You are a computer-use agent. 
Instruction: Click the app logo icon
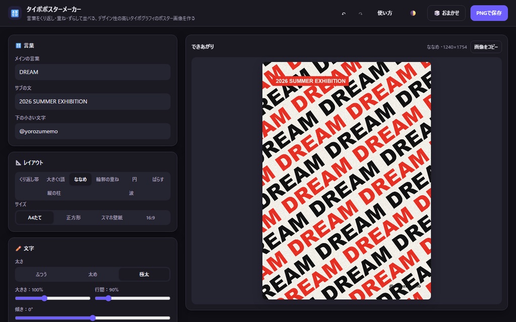pyautogui.click(x=15, y=13)
